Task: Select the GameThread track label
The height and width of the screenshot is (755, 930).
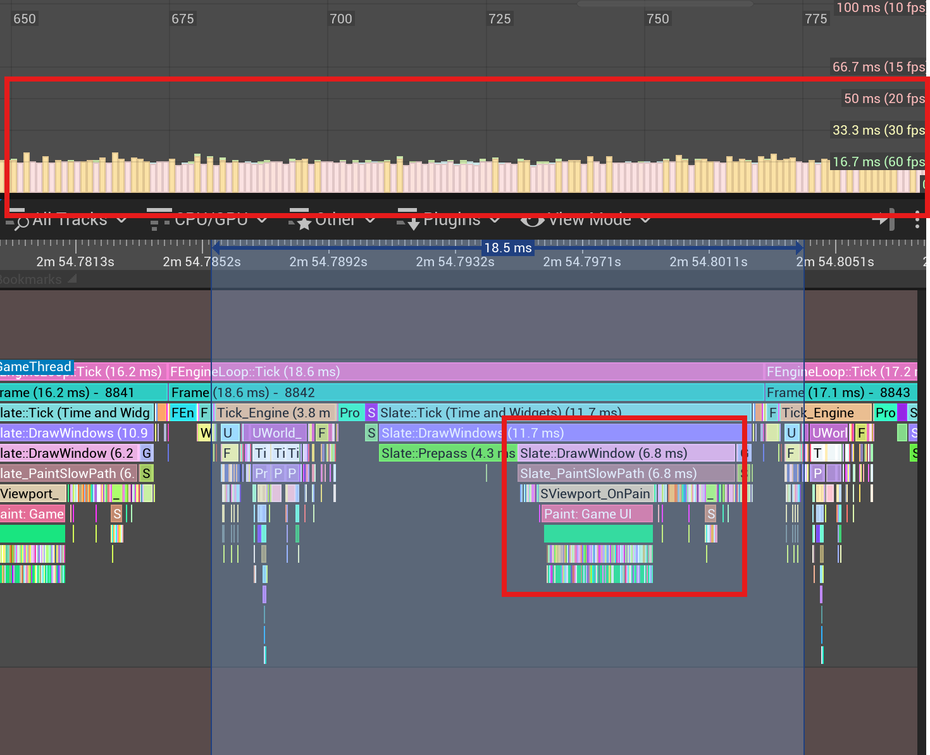Action: click(x=37, y=367)
